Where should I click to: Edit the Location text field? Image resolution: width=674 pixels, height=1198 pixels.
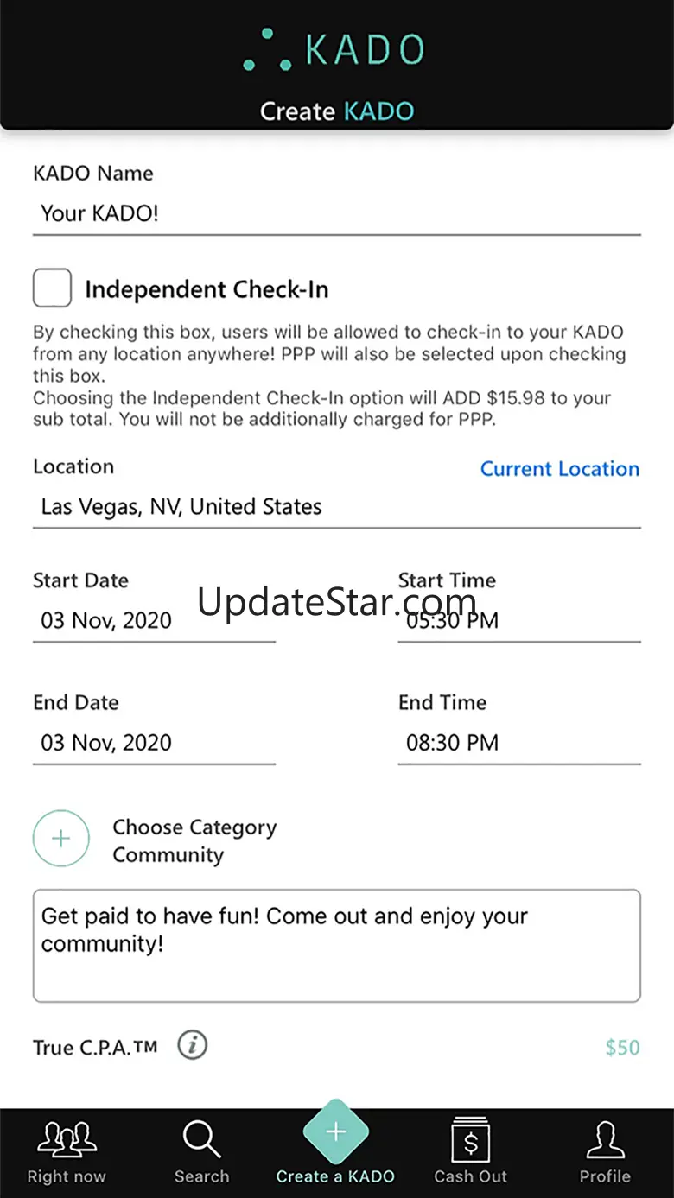point(336,507)
